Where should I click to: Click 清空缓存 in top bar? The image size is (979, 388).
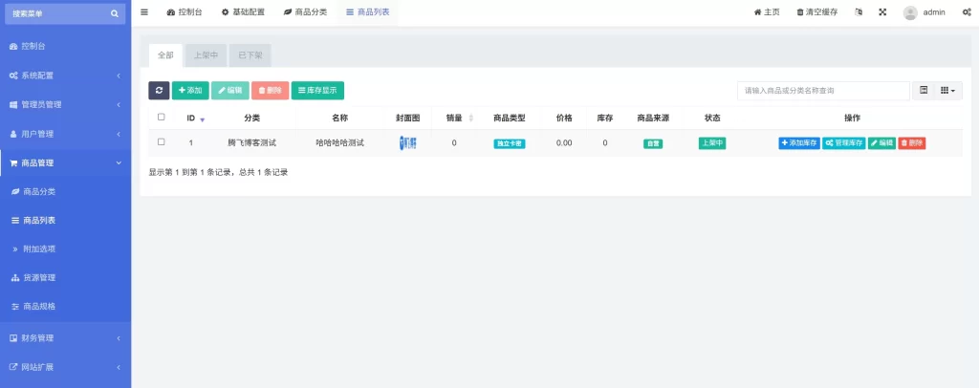tap(816, 11)
